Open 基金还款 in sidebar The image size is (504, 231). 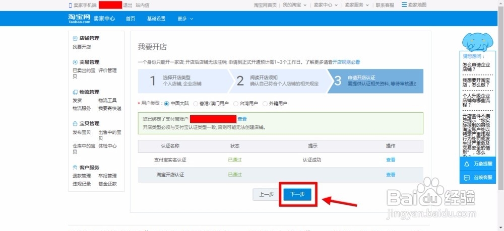pos(107,184)
